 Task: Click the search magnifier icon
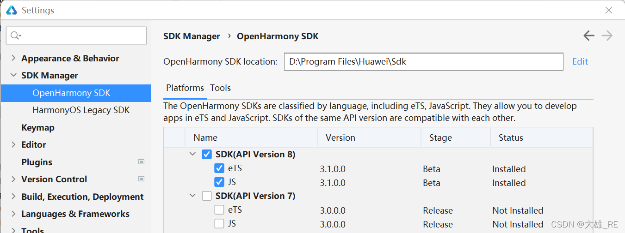tap(16, 36)
